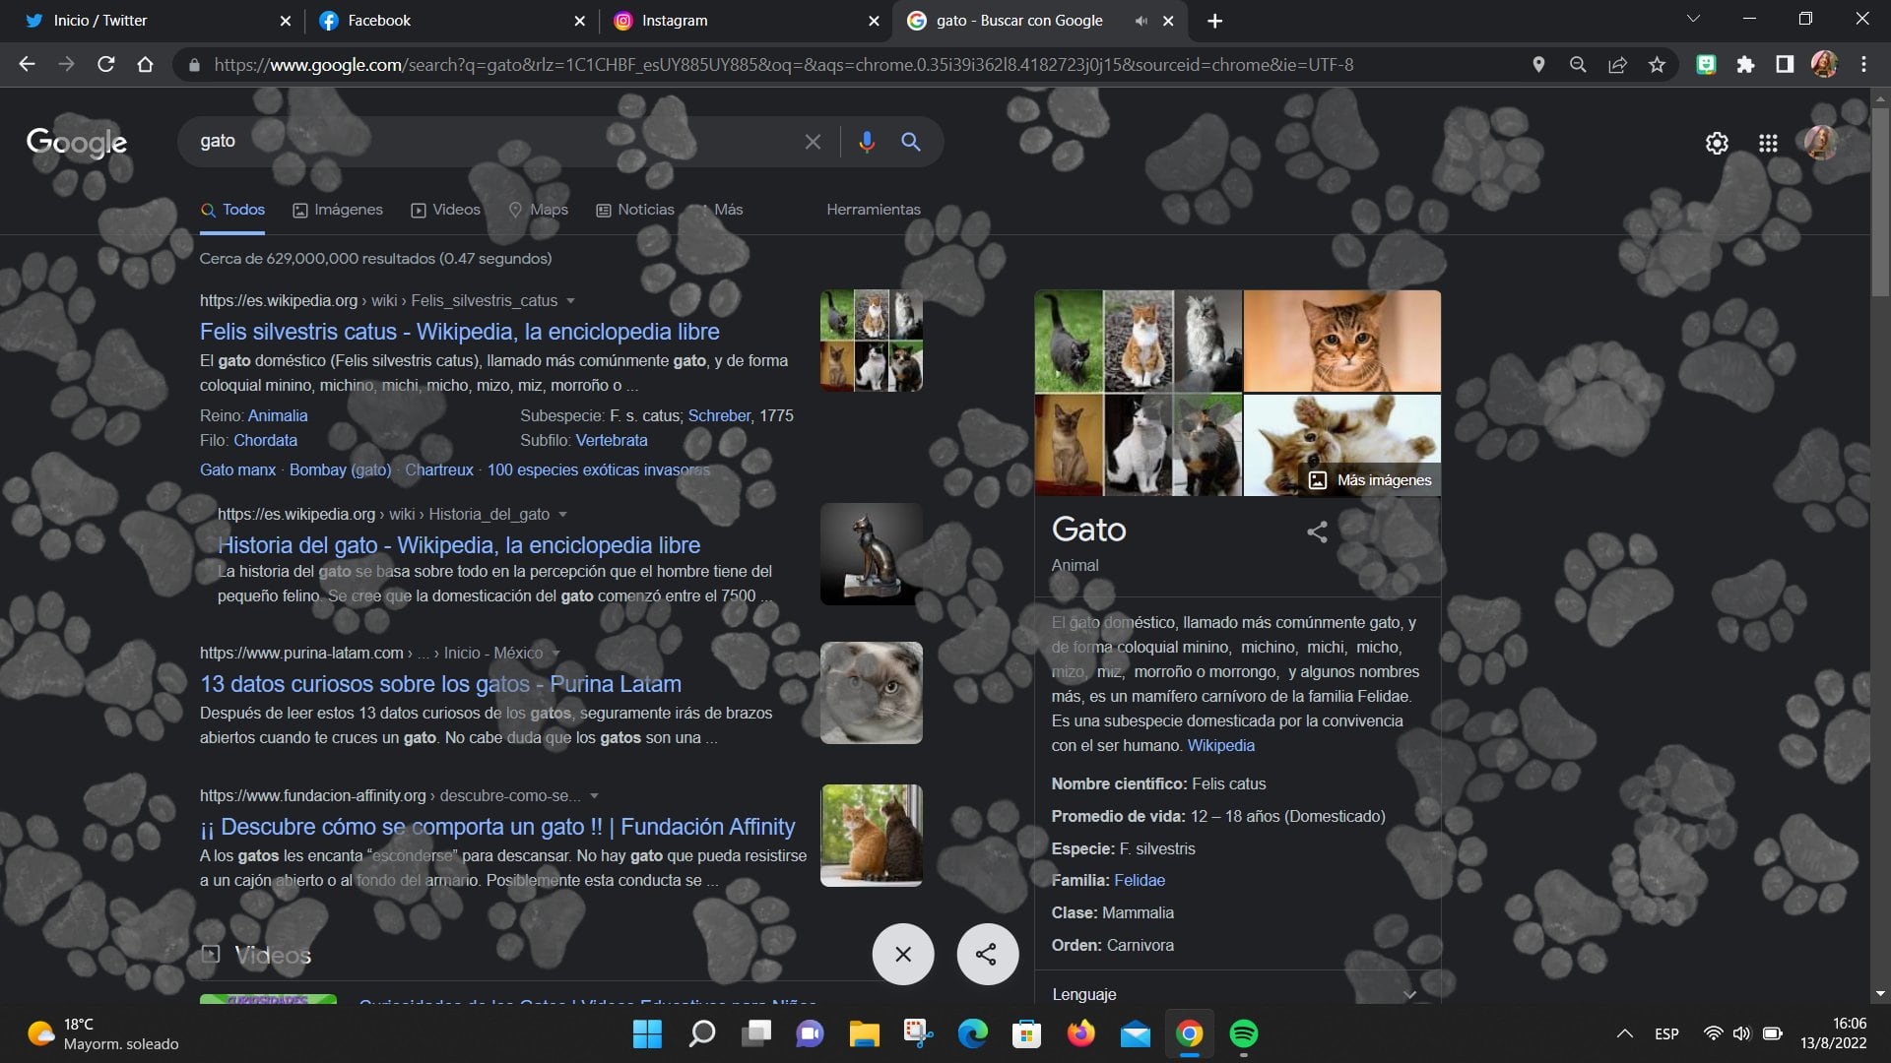The image size is (1891, 1063).
Task: Open the floating share button
Action: click(x=987, y=954)
